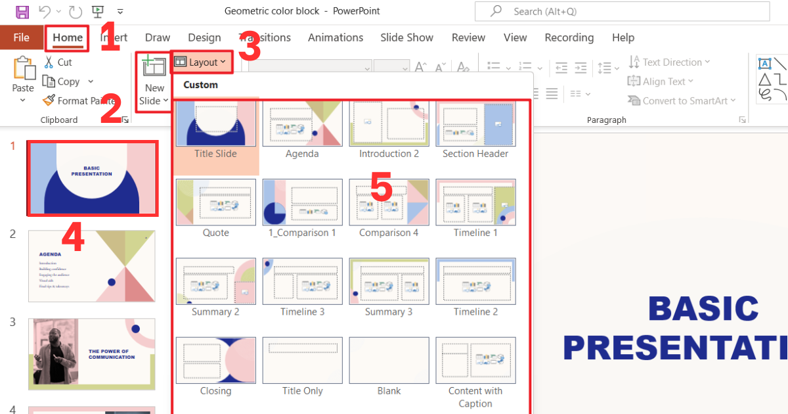The width and height of the screenshot is (788, 414).
Task: Click the Save icon in Quick Access Toolbar
Action: [x=22, y=11]
